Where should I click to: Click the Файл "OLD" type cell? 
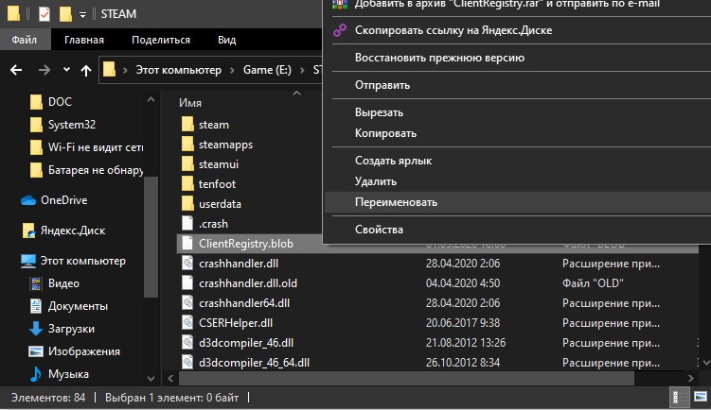(593, 283)
